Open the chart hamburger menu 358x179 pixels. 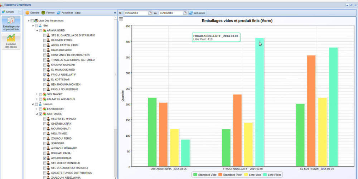click(121, 19)
